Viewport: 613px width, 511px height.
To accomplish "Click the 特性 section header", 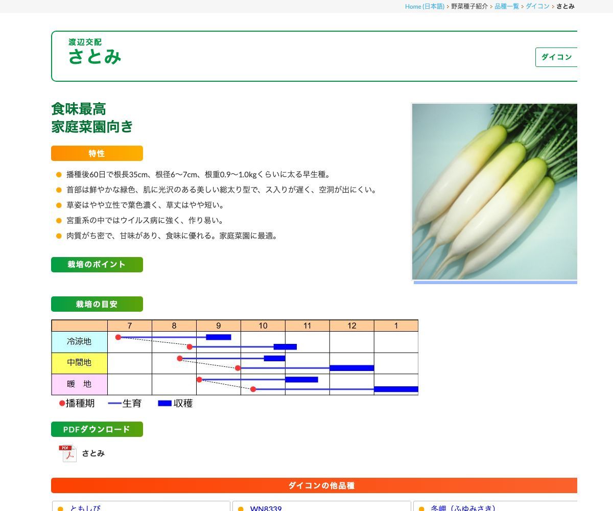I will [97, 153].
